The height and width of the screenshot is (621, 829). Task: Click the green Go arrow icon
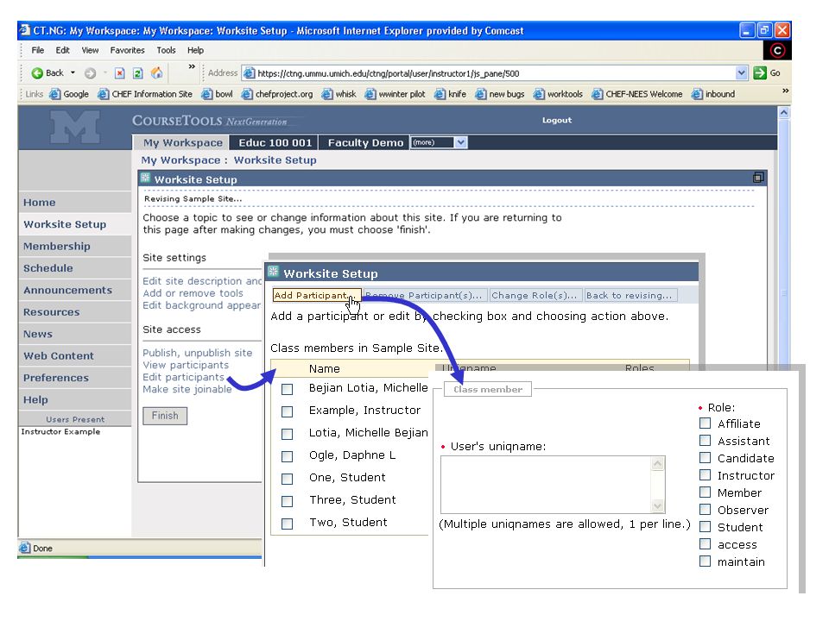[x=760, y=72]
